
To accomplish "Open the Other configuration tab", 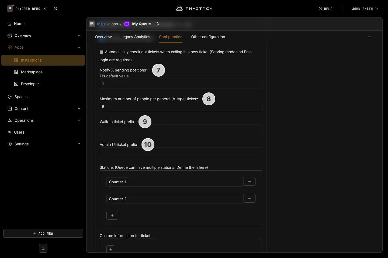I will click(x=208, y=37).
